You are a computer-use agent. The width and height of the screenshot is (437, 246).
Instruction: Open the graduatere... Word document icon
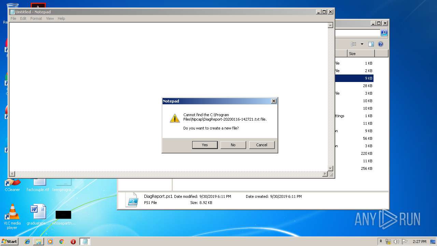[38, 215]
